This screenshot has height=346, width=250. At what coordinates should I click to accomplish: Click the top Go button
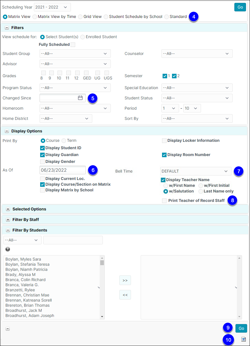[x=240, y=7]
